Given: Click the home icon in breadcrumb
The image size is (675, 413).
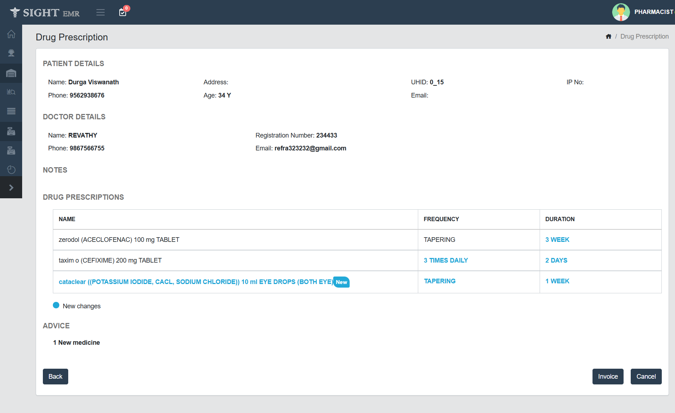Looking at the screenshot, I should click(609, 36).
